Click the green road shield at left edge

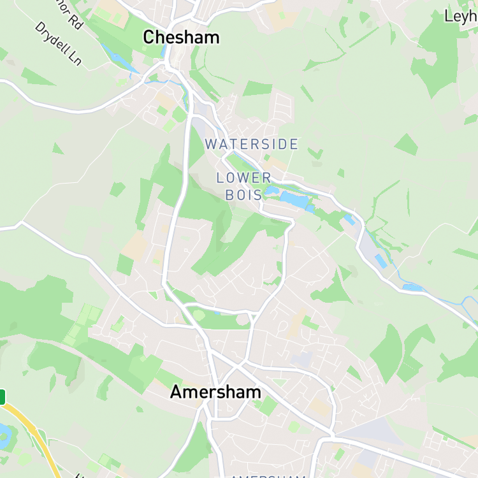[x=2, y=397]
